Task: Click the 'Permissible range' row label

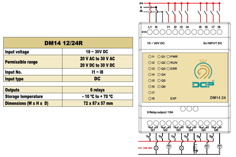Action: click(21, 62)
